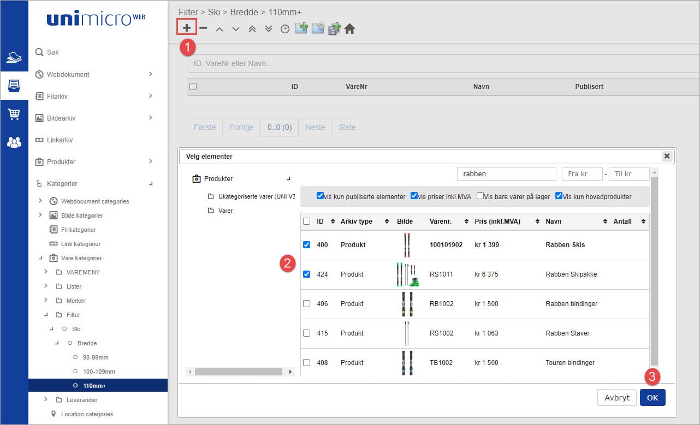Go to Første page

[205, 127]
